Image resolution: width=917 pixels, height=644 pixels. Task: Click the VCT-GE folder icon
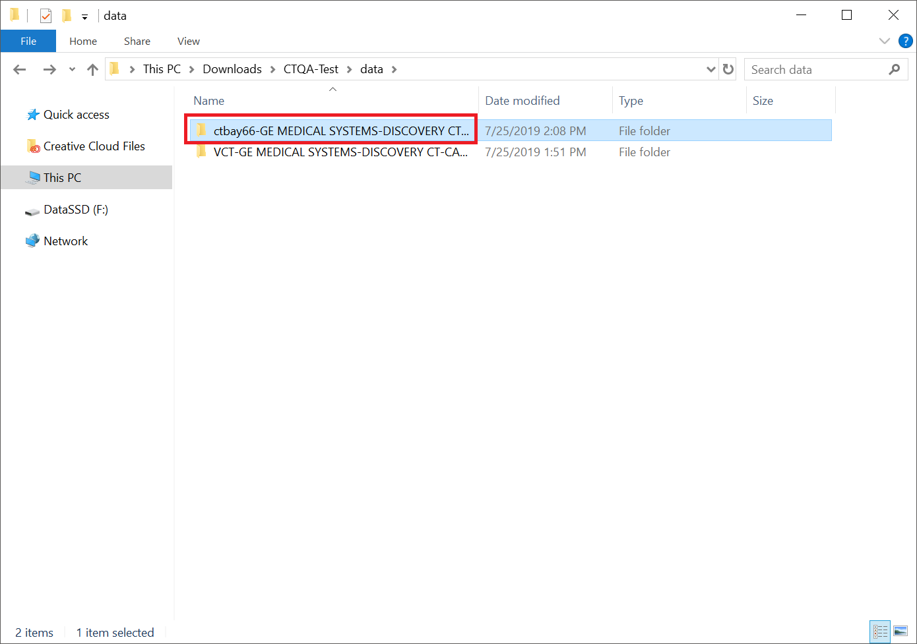201,152
